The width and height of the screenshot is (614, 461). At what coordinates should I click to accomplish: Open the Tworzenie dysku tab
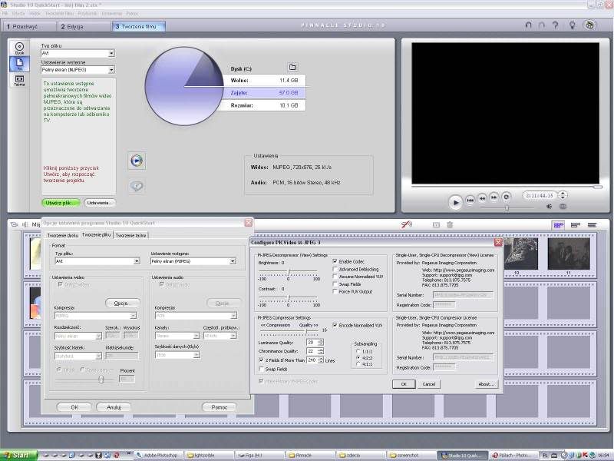[63, 236]
